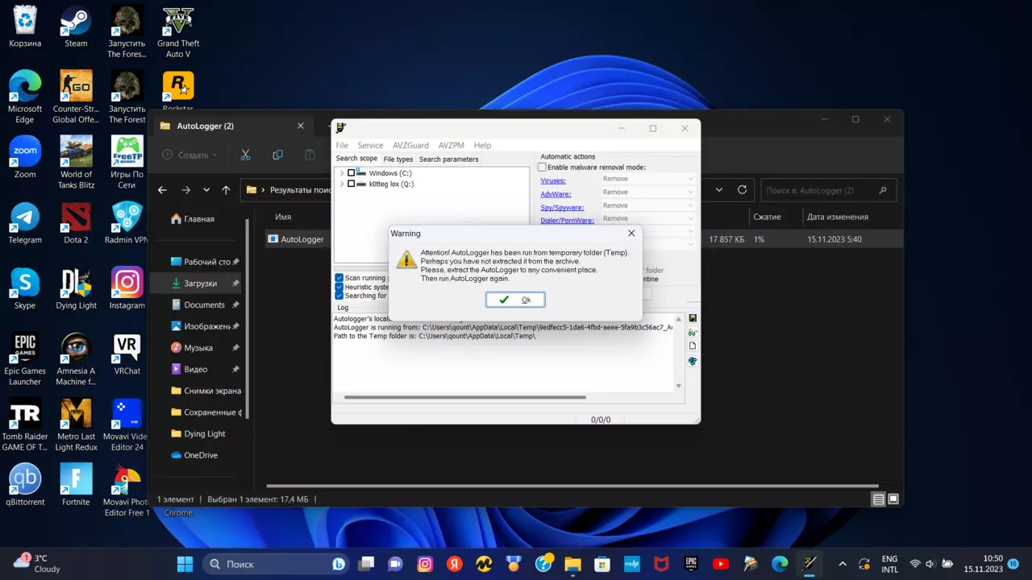Click the taskbar Поиск search box
The width and height of the screenshot is (1032, 580).
click(276, 564)
